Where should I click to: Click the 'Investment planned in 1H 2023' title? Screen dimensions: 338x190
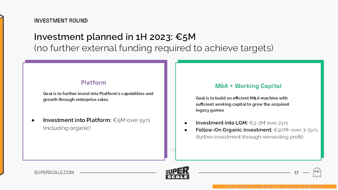115,37
